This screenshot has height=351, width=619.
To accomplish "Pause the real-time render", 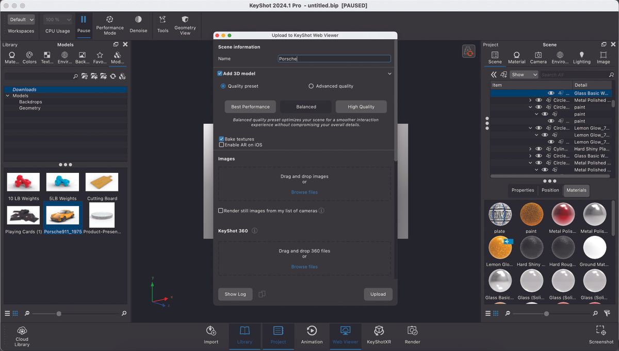I will click(x=84, y=24).
